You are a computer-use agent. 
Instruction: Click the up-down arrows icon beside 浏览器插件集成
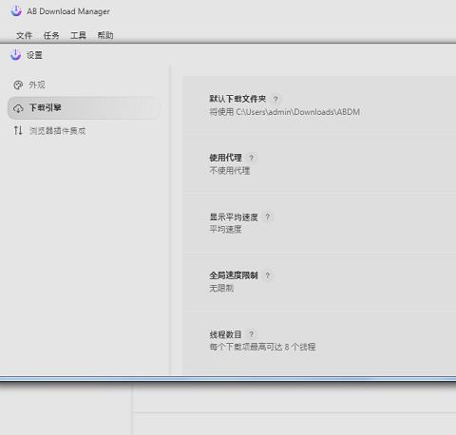18,130
